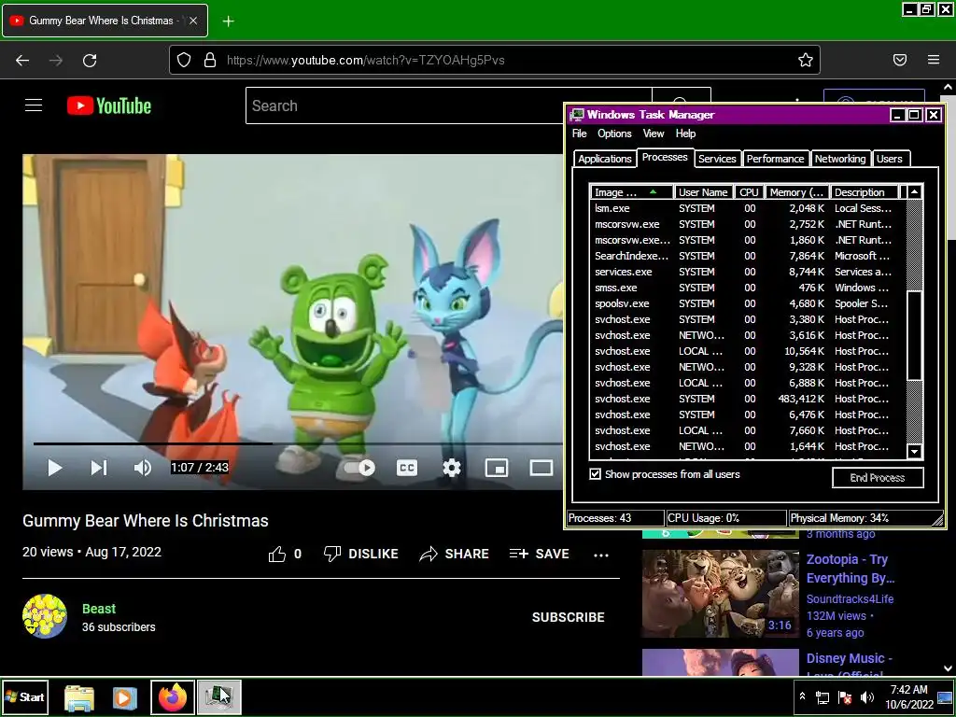The image size is (956, 717).
Task: Toggle closed captions on the video
Action: point(407,468)
